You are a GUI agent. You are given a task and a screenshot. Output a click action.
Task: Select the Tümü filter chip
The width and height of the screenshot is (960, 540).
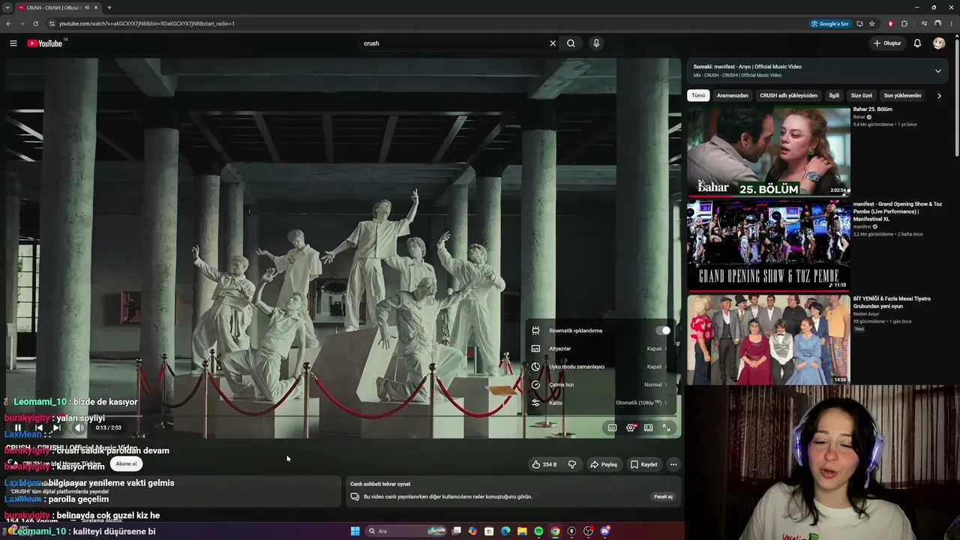(698, 95)
